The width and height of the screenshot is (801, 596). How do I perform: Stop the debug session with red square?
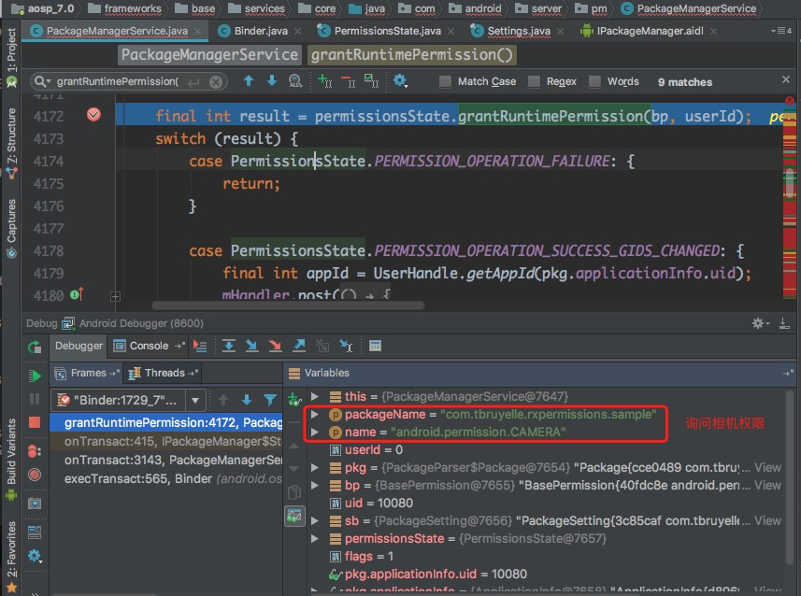pyautogui.click(x=36, y=423)
